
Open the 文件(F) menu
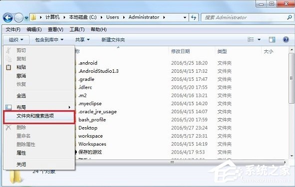pos(13,29)
